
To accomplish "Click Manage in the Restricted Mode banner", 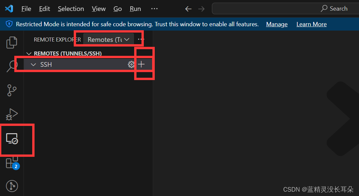I will click(x=277, y=24).
